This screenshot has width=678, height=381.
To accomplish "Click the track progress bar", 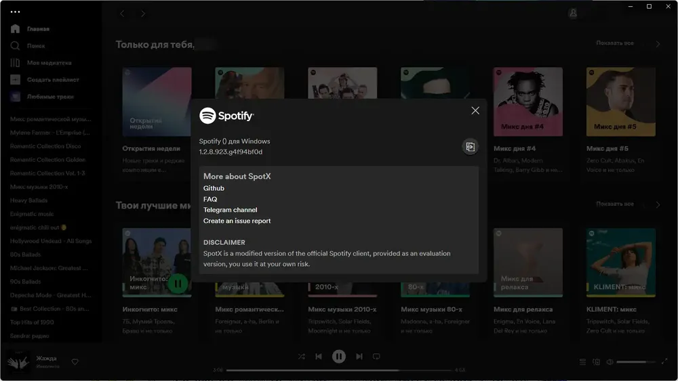I will (x=338, y=370).
